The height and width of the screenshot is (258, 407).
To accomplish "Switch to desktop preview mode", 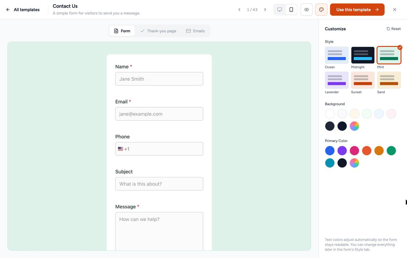I will click(279, 10).
